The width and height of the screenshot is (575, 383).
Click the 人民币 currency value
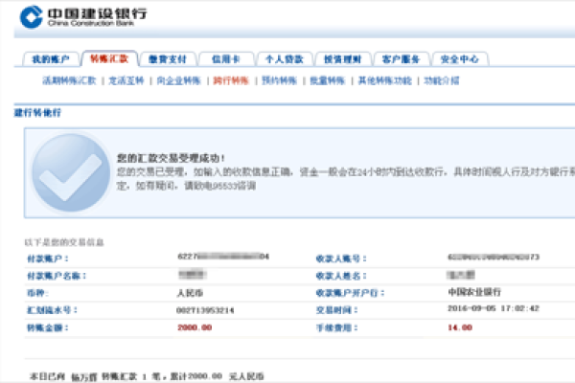(190, 293)
